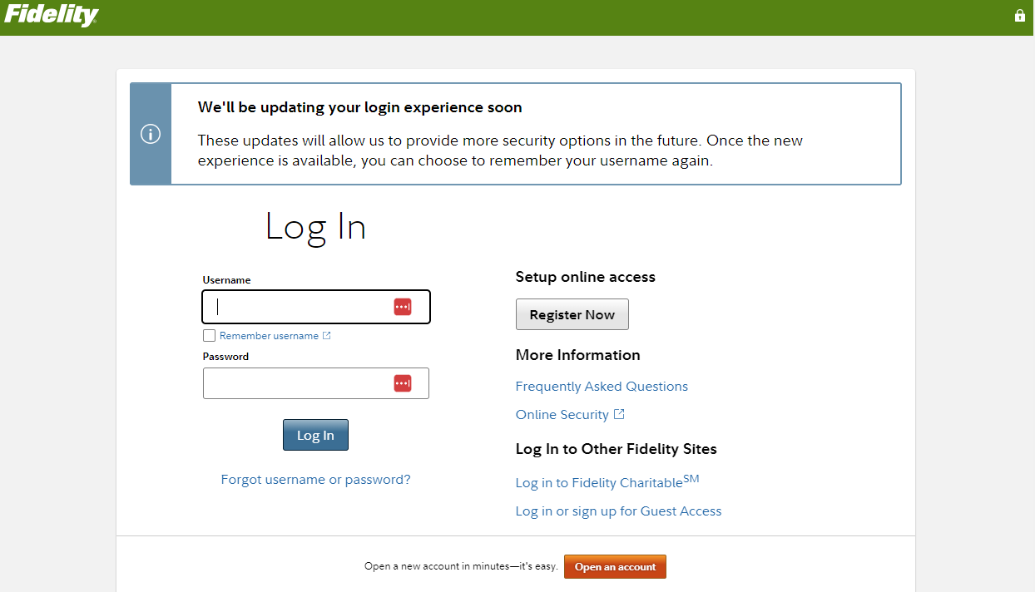Click the Log In page heading
Screen dimensions: 1035x592
click(x=315, y=226)
